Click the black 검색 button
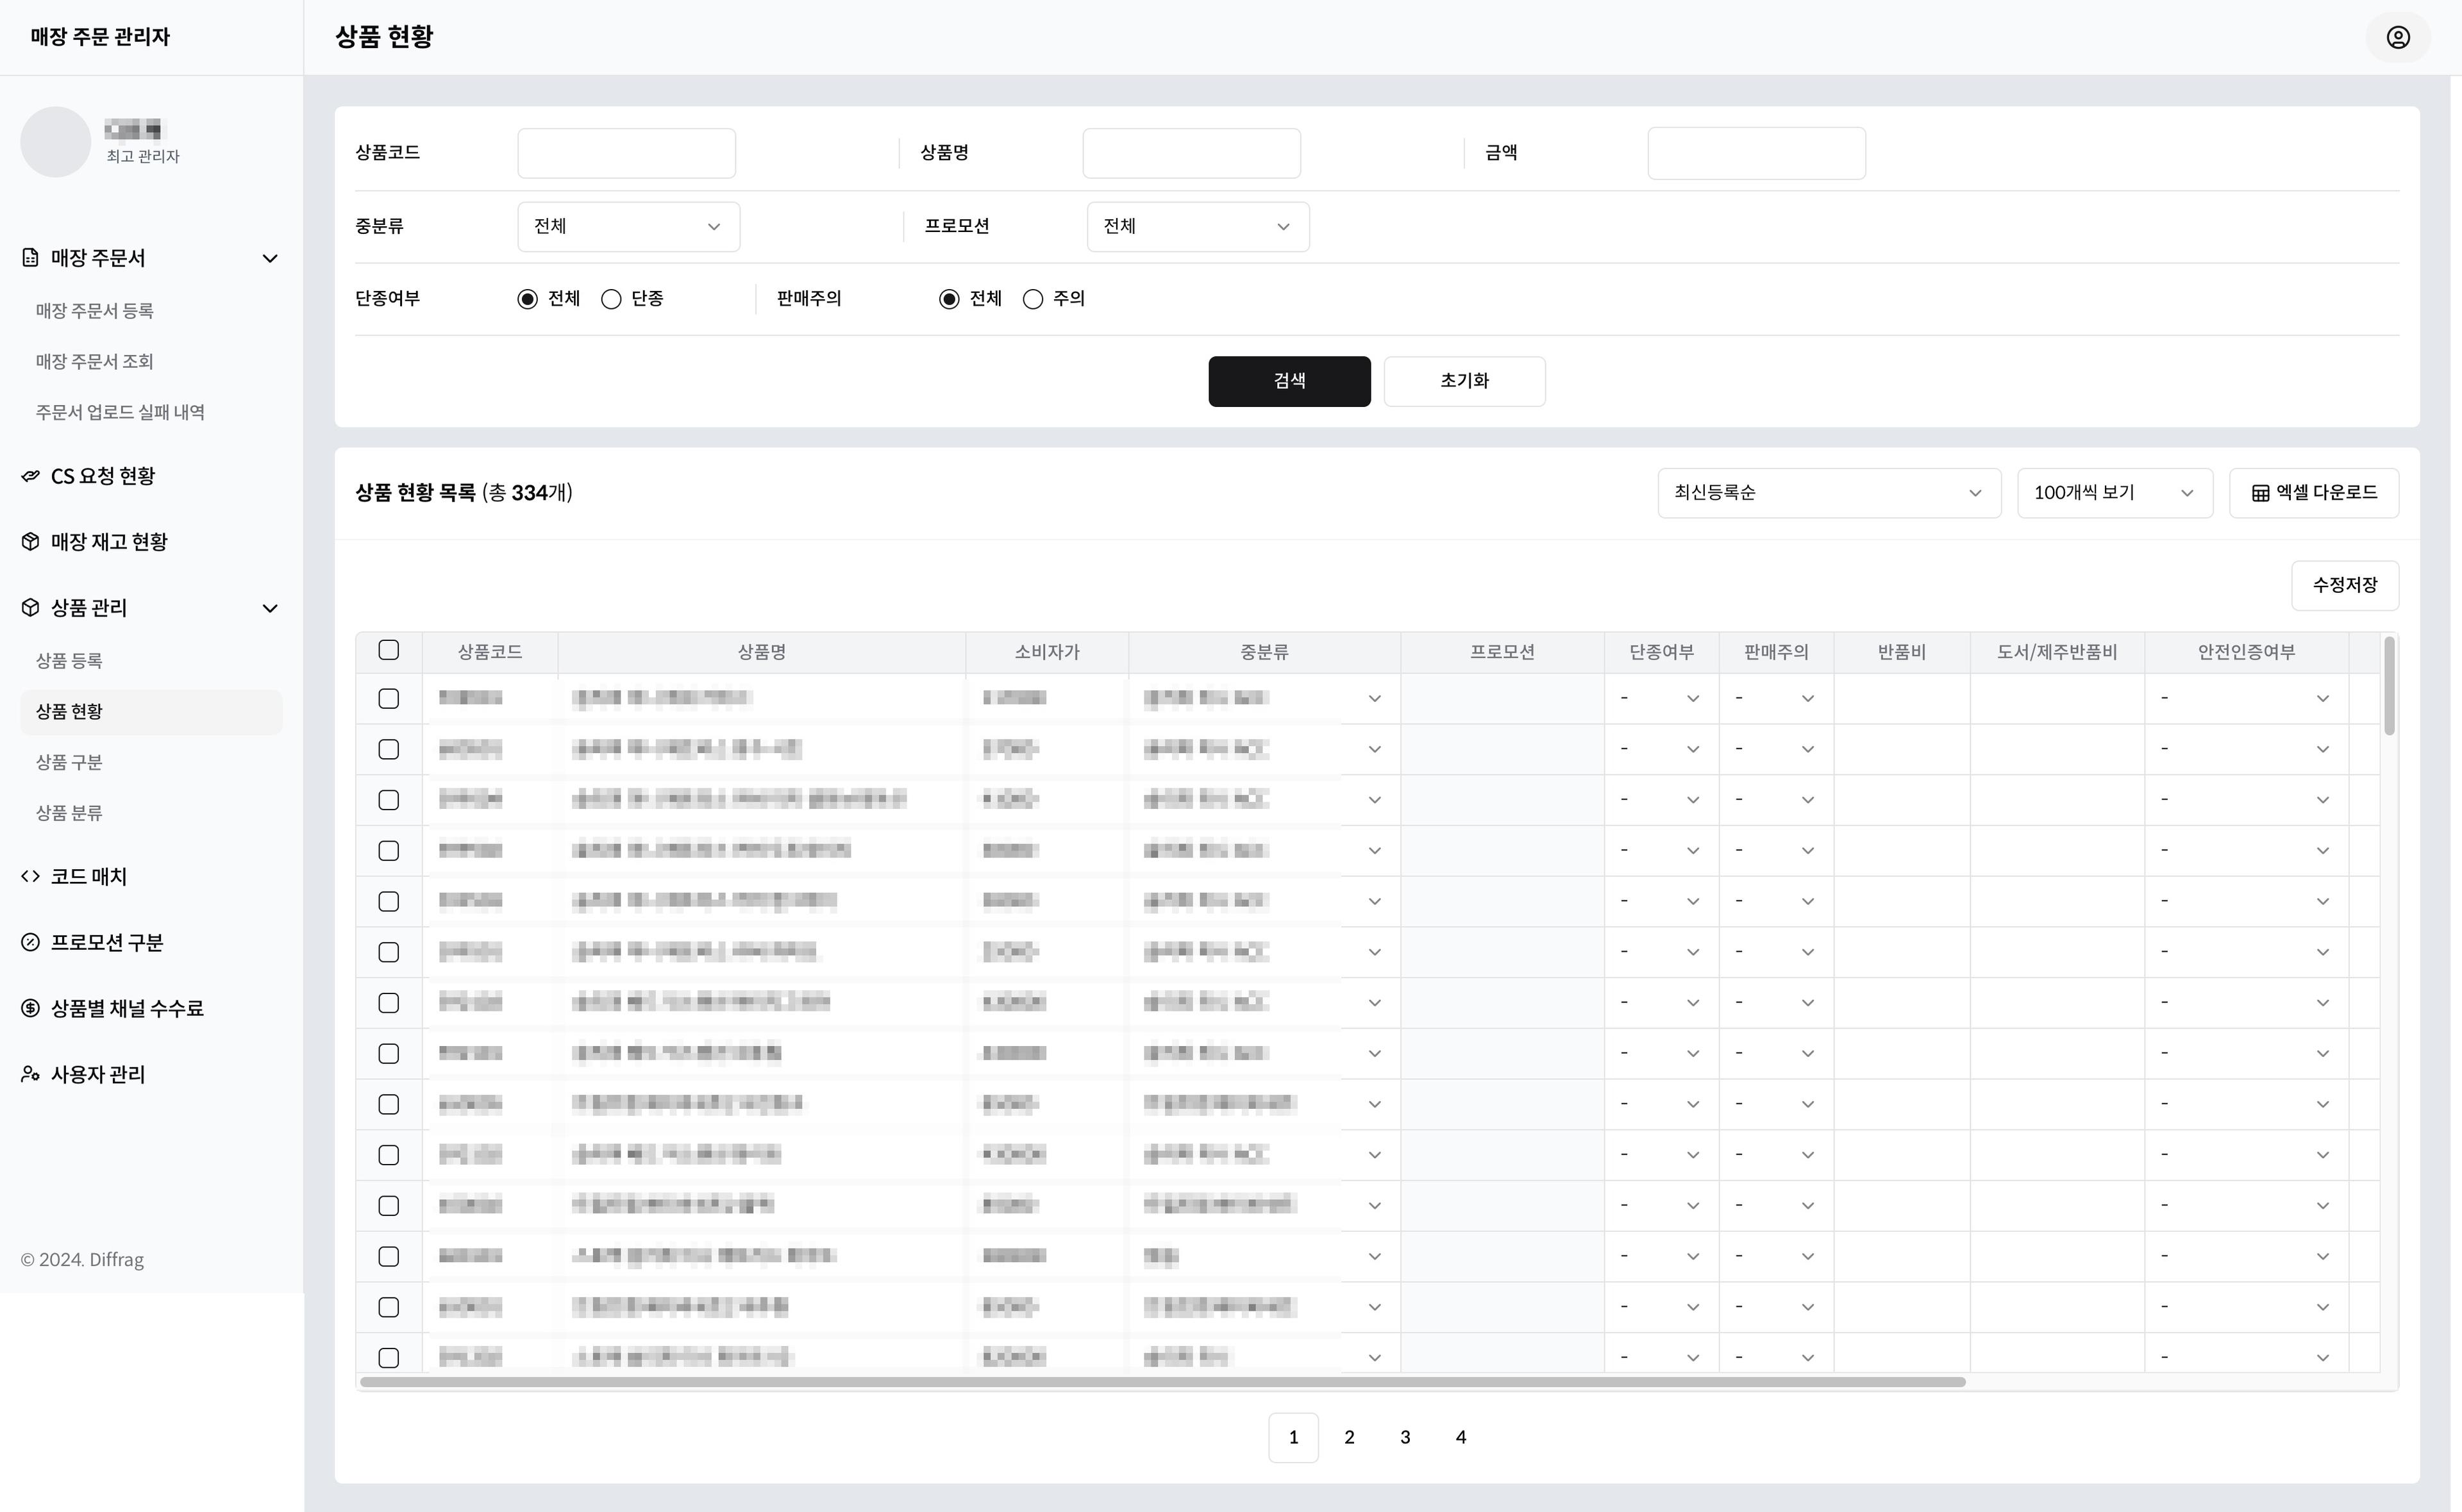Image resolution: width=2462 pixels, height=1512 pixels. pyautogui.click(x=1288, y=381)
